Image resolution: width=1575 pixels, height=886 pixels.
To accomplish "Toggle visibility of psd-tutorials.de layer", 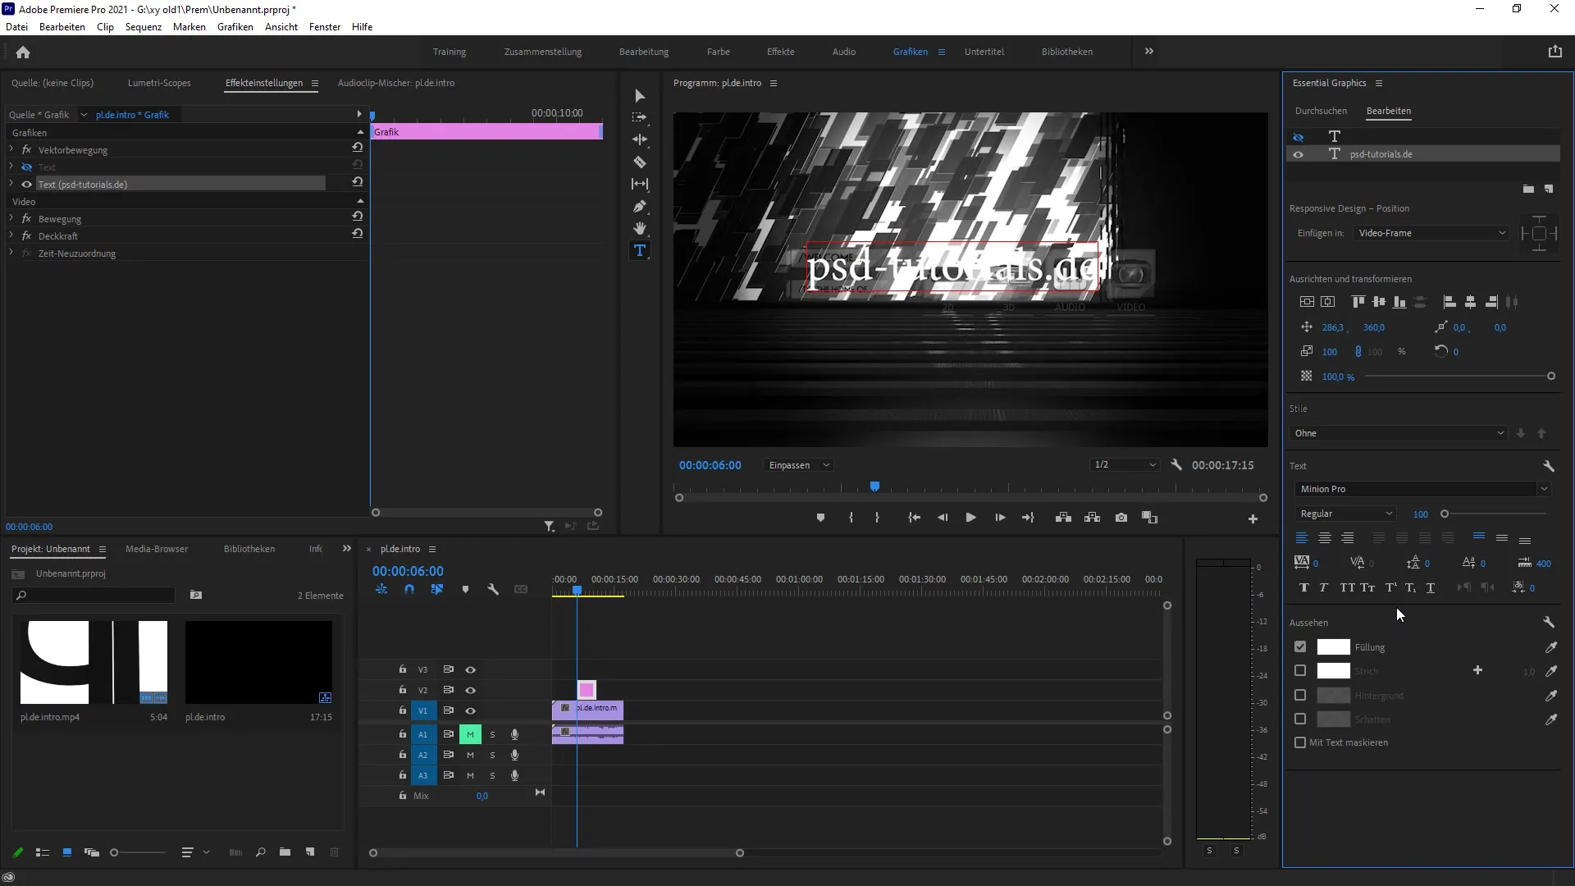I will pos(1299,154).
